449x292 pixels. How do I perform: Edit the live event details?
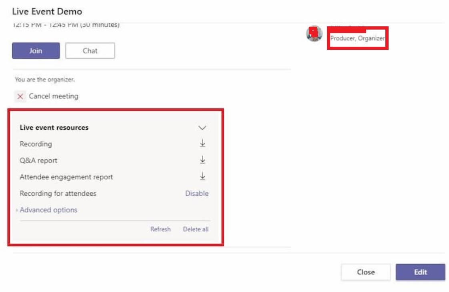click(x=420, y=272)
